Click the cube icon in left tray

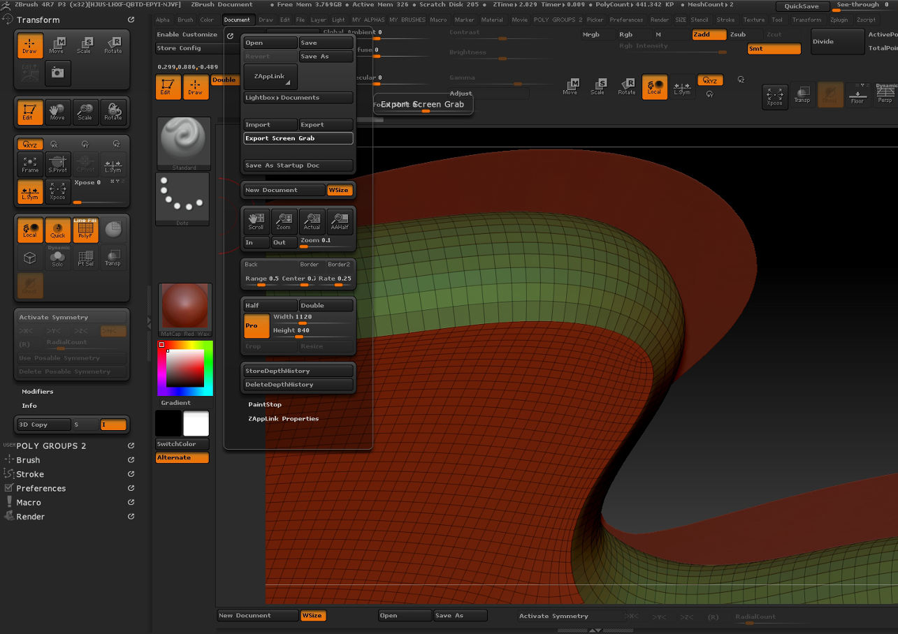pyautogui.click(x=30, y=258)
